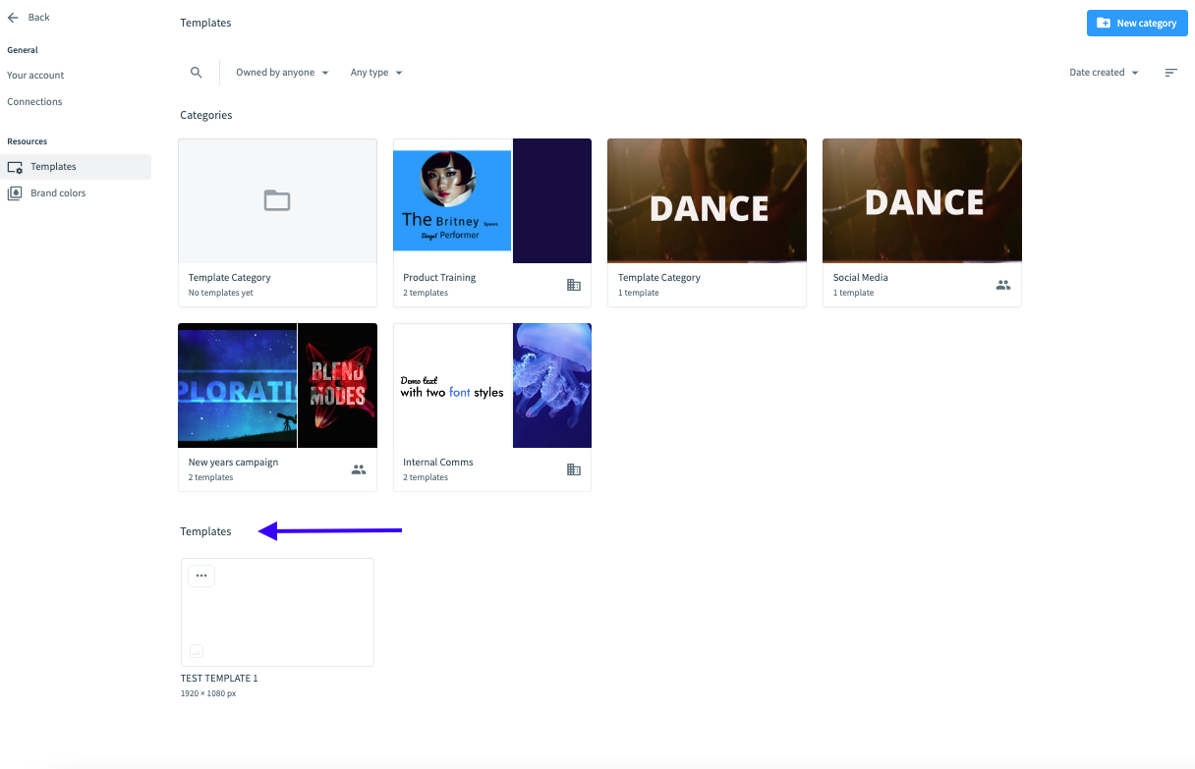1195x769 pixels.
Task: Open the Owned by anyone dropdown
Action: point(282,73)
